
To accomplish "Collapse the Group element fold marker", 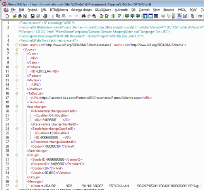I will click(17, 155).
